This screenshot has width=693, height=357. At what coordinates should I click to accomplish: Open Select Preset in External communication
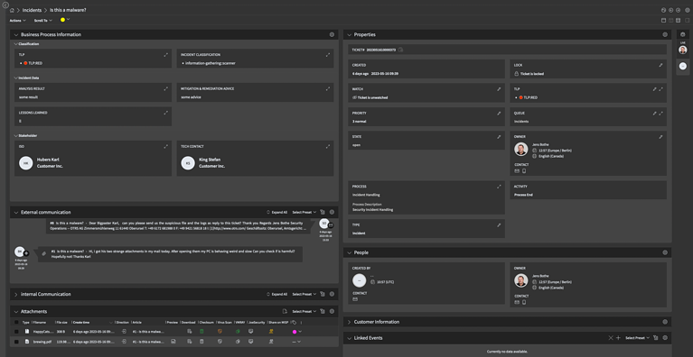coord(304,212)
